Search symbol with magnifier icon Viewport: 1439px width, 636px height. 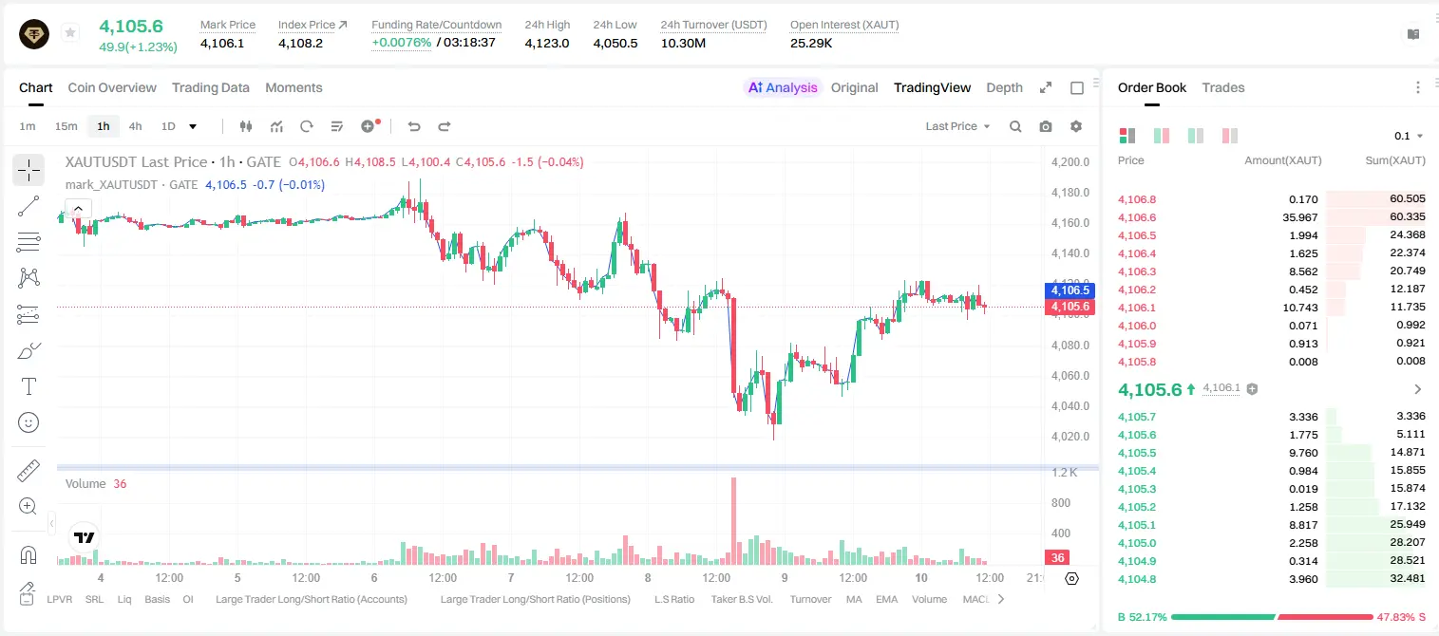click(x=1015, y=126)
